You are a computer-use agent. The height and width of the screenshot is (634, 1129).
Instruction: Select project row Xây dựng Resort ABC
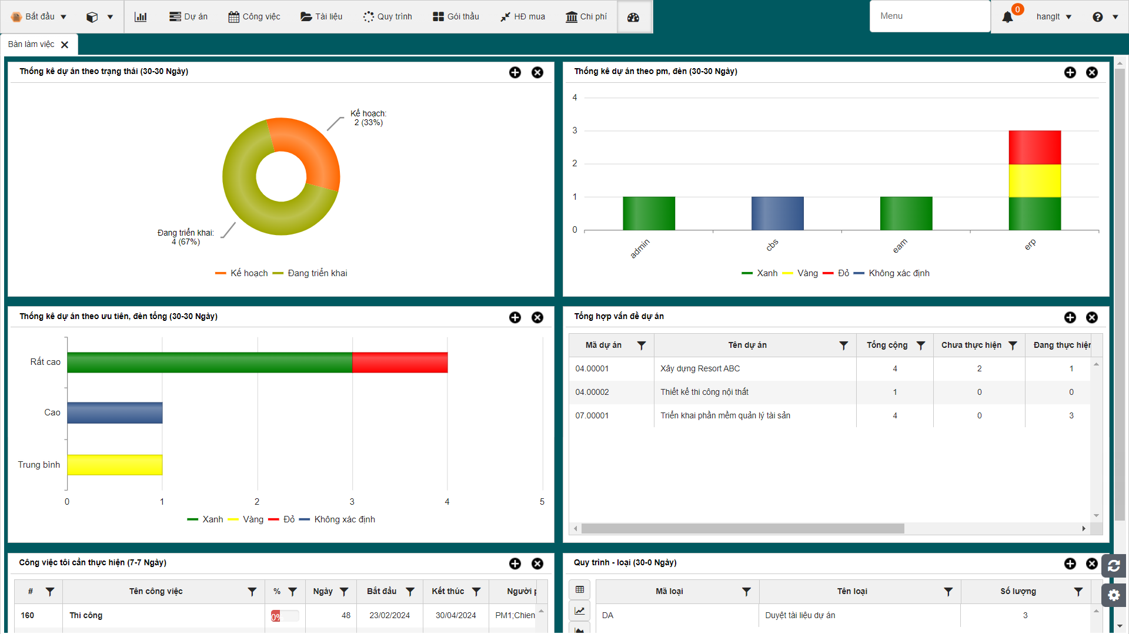[829, 369]
